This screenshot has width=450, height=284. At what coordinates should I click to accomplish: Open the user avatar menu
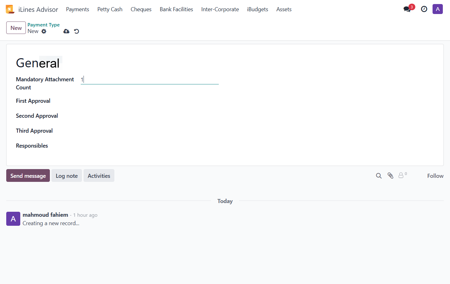coord(438,9)
